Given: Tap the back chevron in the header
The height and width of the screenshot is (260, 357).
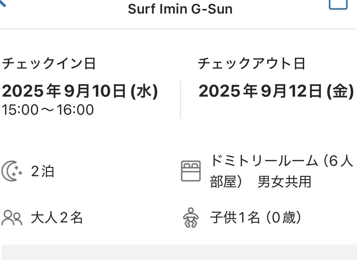Looking at the screenshot, I should [3, 4].
